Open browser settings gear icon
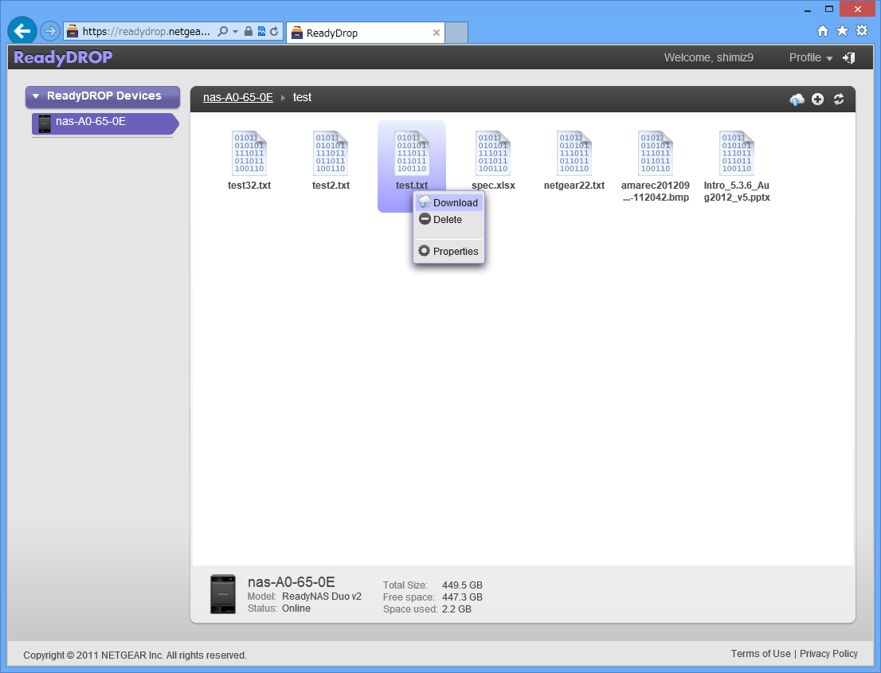This screenshot has height=673, width=881. click(x=861, y=31)
